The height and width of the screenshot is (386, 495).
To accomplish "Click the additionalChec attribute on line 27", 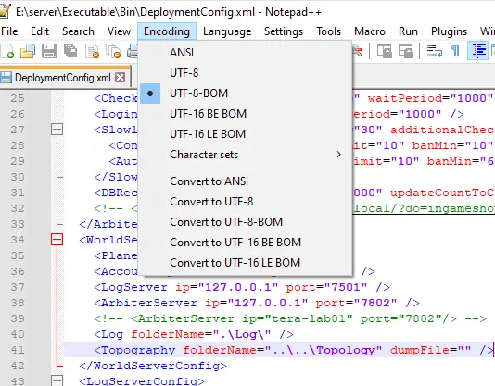I will pyautogui.click(x=442, y=130).
